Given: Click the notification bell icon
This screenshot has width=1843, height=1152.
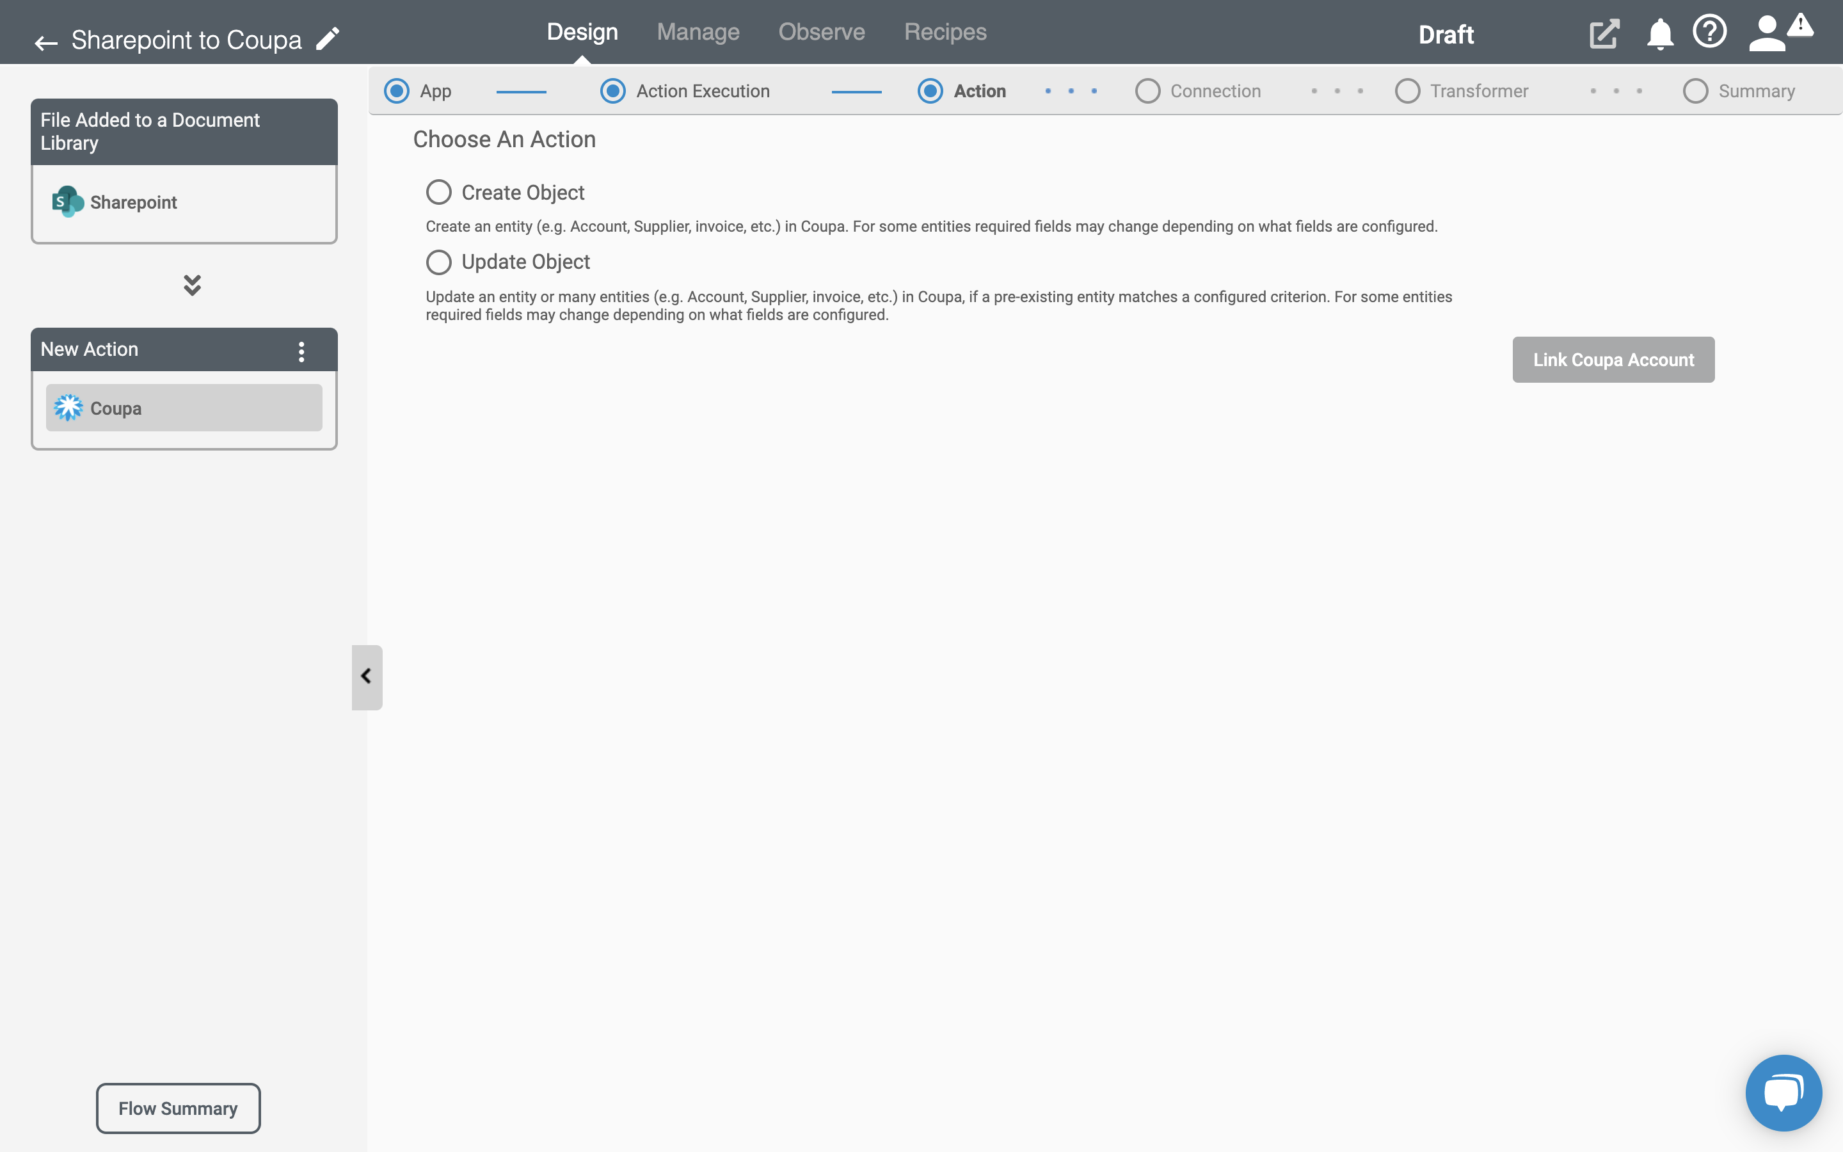Looking at the screenshot, I should tap(1659, 32).
